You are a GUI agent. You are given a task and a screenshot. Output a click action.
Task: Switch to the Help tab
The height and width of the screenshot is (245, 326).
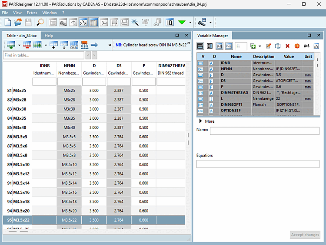click(x=49, y=36)
